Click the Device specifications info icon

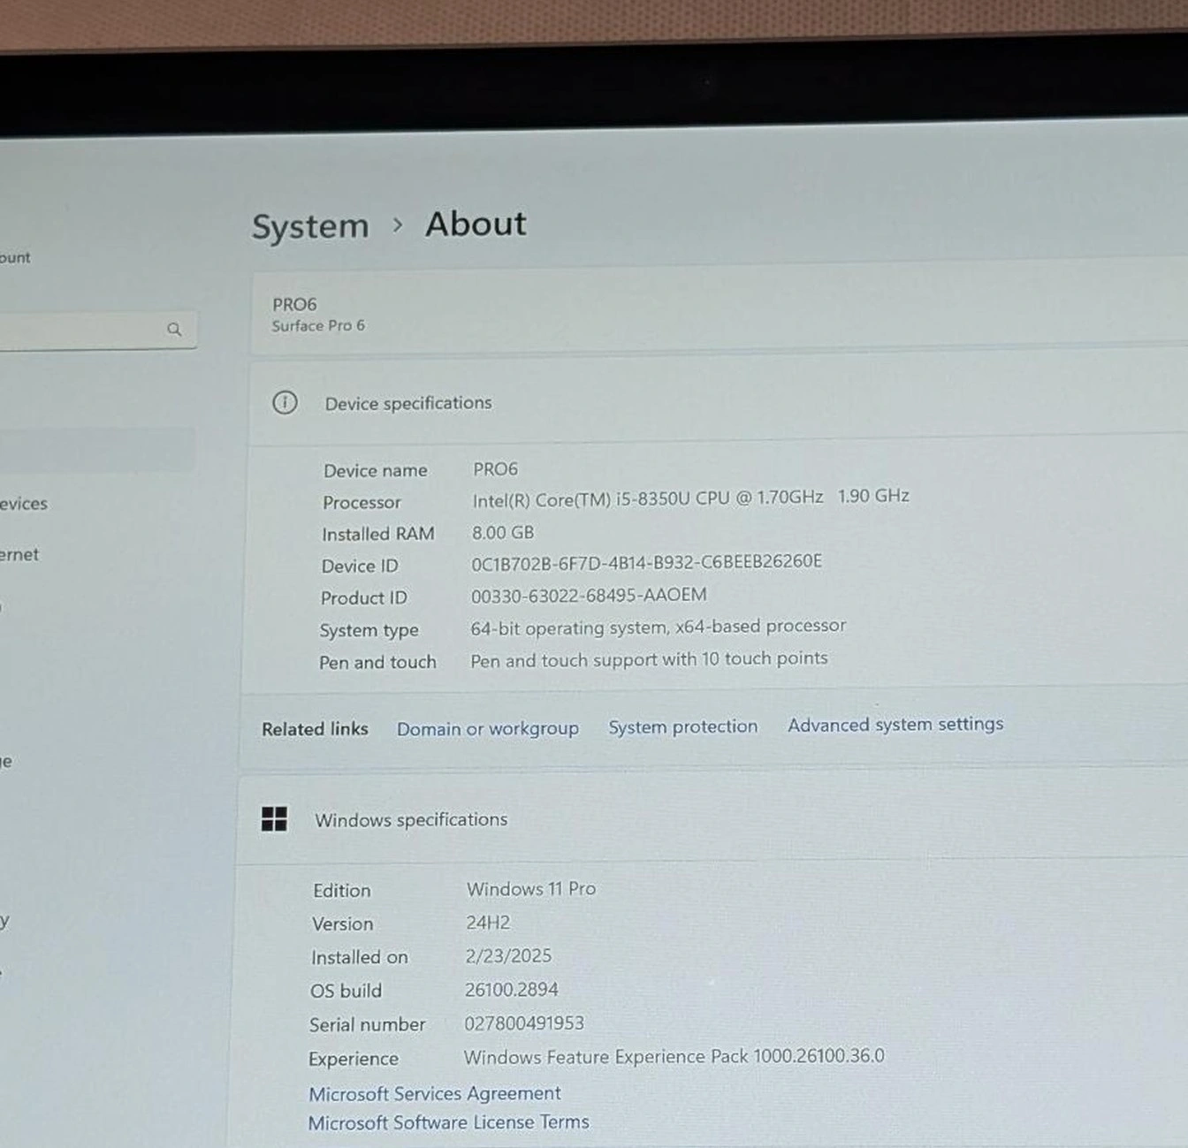(x=285, y=403)
